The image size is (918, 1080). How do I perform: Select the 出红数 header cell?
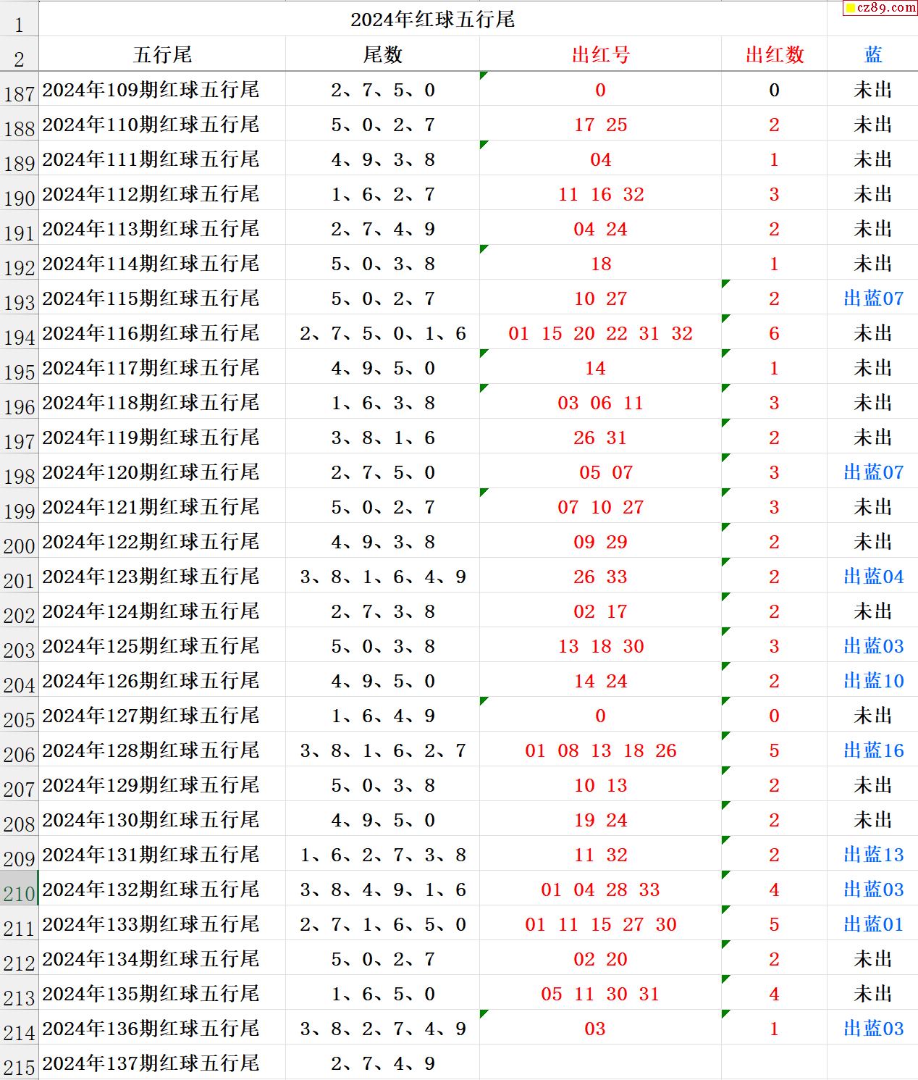tap(774, 54)
